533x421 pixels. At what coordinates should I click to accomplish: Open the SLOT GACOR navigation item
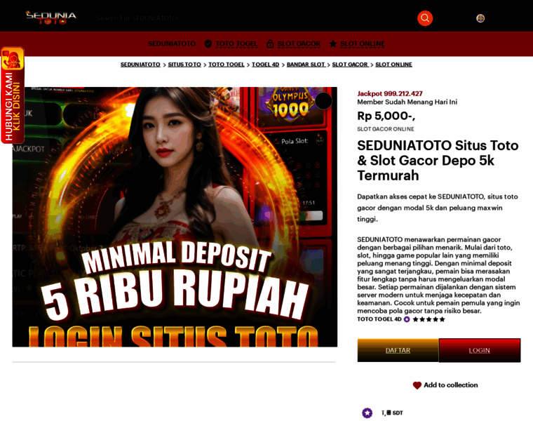click(299, 44)
